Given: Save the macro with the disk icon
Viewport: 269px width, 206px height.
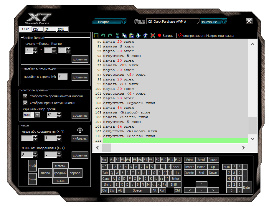Looking at the screenshot, I should [x=96, y=36].
